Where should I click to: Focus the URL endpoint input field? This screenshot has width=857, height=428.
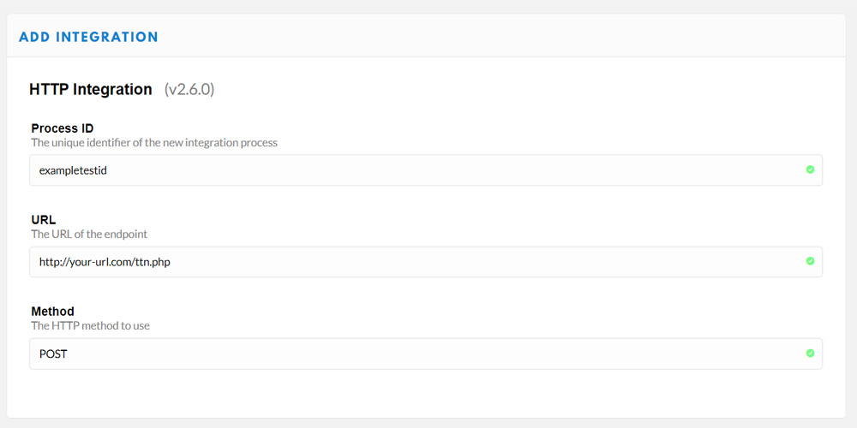(426, 261)
